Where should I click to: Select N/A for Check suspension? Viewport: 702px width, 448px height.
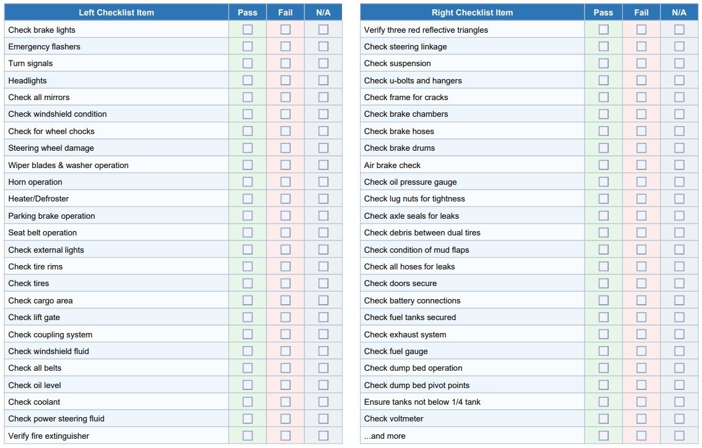tap(678, 63)
